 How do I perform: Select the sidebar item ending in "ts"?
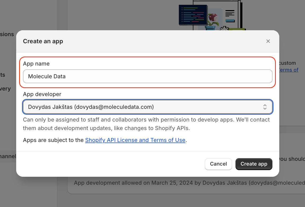tap(3, 75)
